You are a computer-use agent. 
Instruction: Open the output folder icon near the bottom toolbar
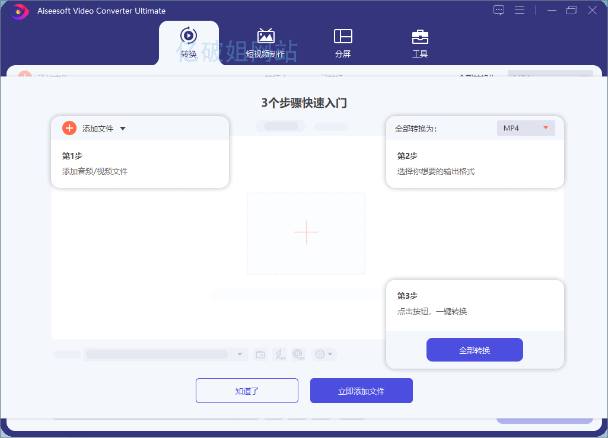click(x=260, y=354)
